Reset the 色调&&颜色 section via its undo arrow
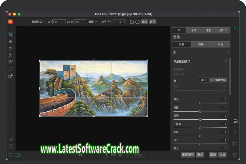Screen dimensions: 246x164 226,61
